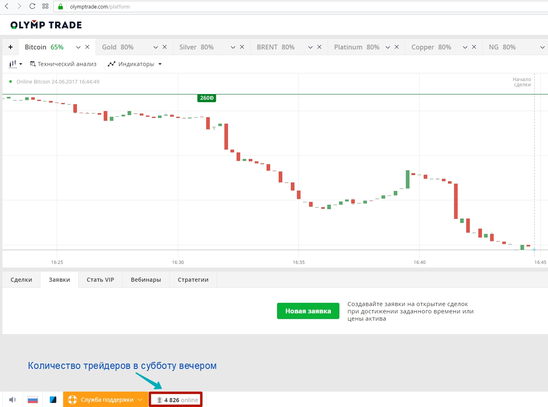Click the Online Bitcoin 24.06.2017 16:44:49 status text
Image resolution: width=548 pixels, height=407 pixels.
coord(58,81)
